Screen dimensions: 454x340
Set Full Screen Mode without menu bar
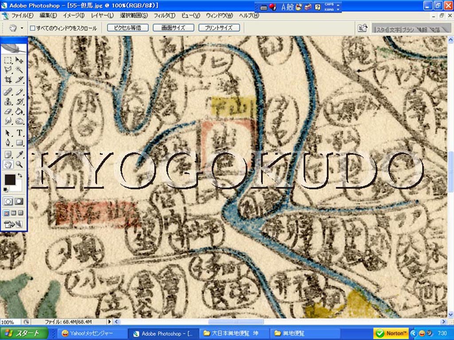coord(20,213)
